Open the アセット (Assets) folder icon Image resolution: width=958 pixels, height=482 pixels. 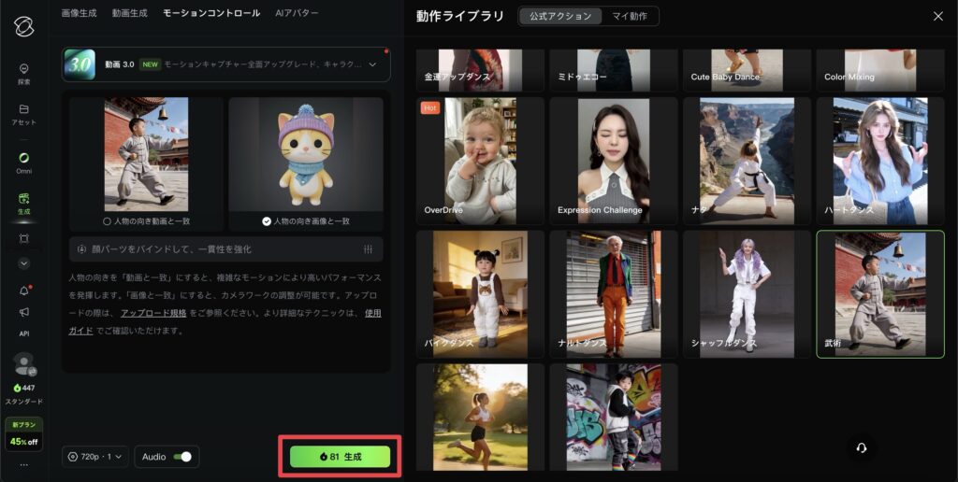[x=23, y=109]
